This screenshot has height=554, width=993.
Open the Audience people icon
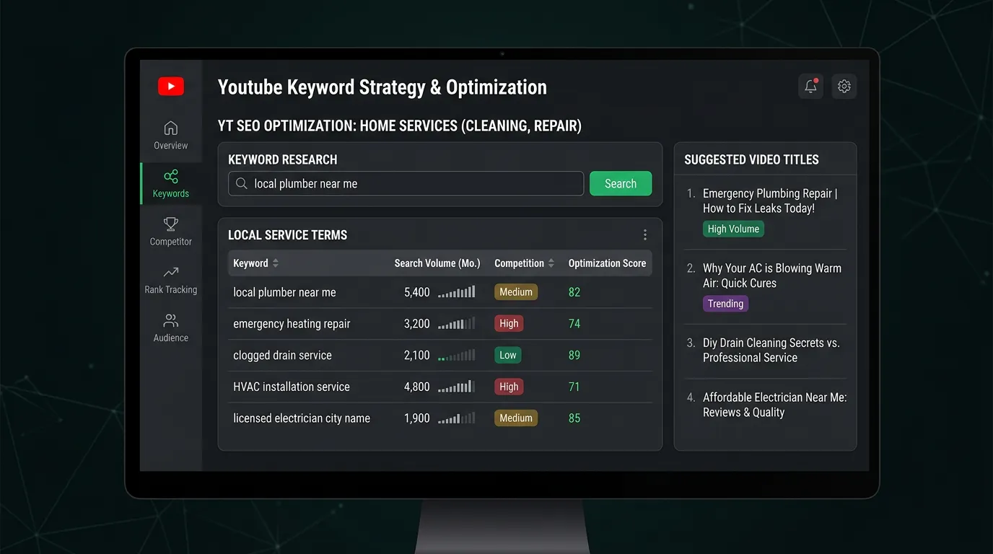(x=171, y=320)
